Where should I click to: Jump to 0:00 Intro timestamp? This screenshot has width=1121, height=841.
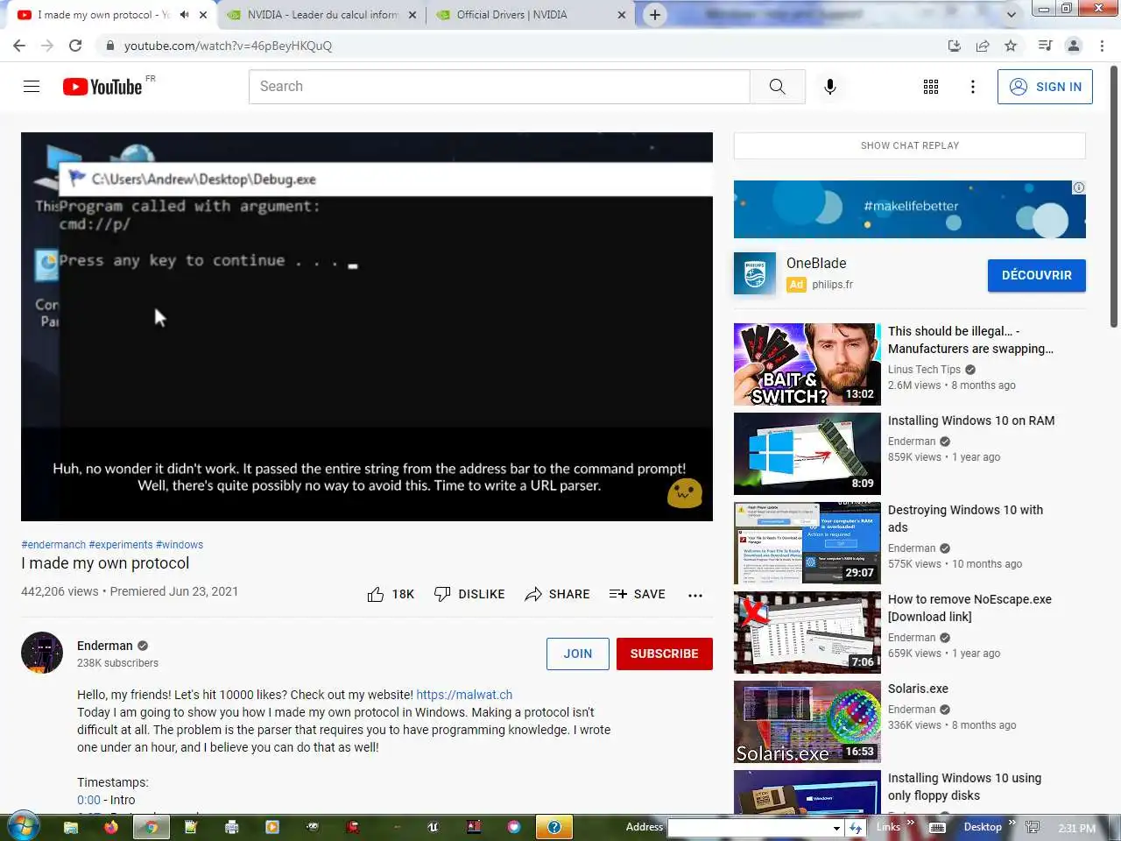coord(88,800)
